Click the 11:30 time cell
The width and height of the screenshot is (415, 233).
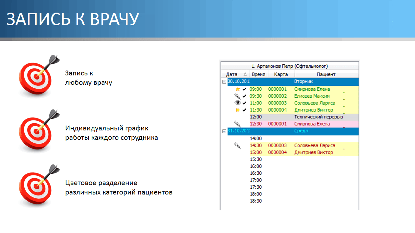[x=255, y=110]
